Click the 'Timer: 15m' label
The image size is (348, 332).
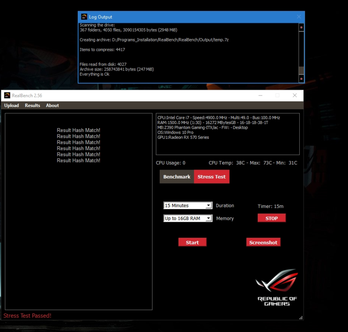click(x=271, y=206)
